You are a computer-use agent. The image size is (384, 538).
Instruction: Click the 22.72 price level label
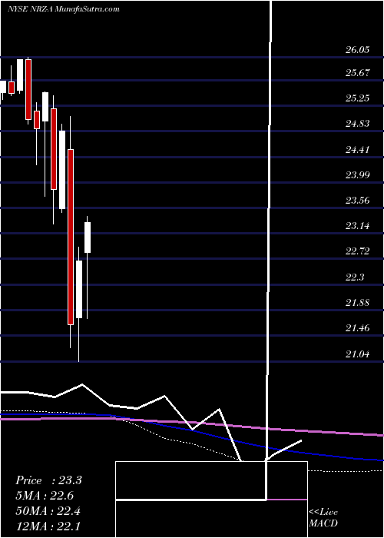pos(357,251)
